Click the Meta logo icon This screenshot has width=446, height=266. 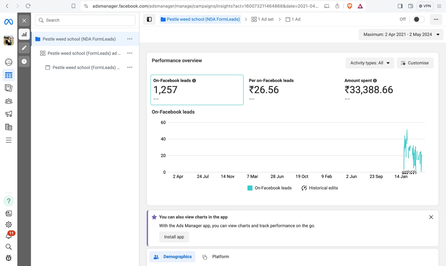pyautogui.click(x=9, y=21)
